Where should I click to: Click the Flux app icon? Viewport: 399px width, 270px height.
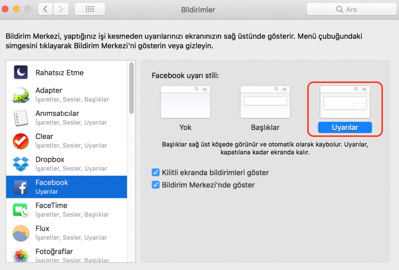click(x=21, y=233)
